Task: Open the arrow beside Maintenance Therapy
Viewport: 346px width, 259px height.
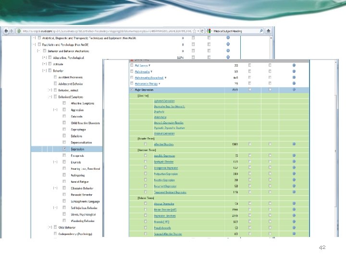Action: (159, 83)
